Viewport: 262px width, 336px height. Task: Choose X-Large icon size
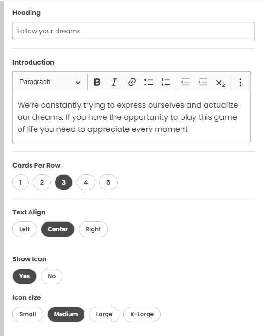(142, 314)
